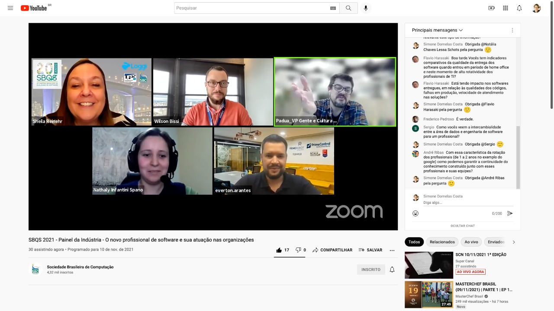554x311 pixels.
Task: Click the Compartilhar share button
Action: [332, 250]
